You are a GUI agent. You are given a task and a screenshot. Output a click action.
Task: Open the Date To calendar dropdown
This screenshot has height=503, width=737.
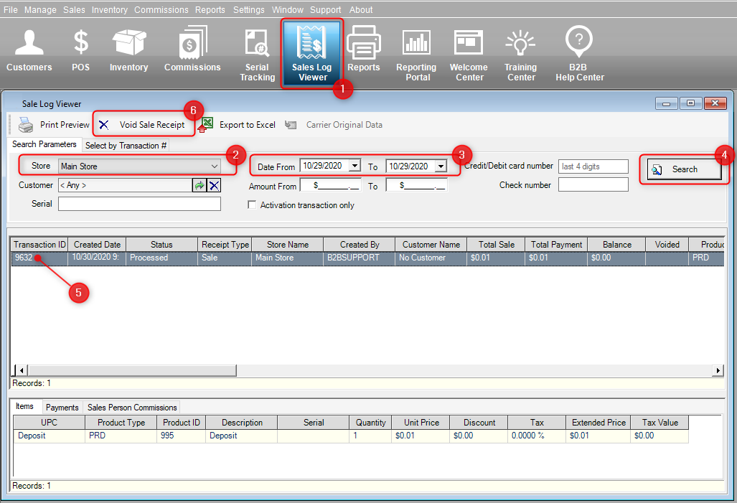(441, 166)
